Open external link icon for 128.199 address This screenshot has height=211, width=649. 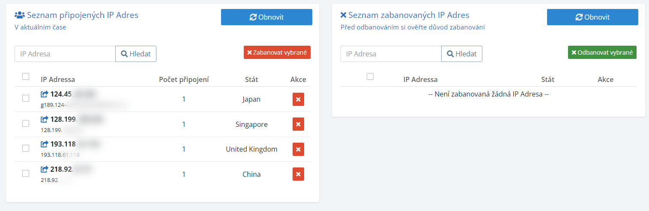[45, 119]
